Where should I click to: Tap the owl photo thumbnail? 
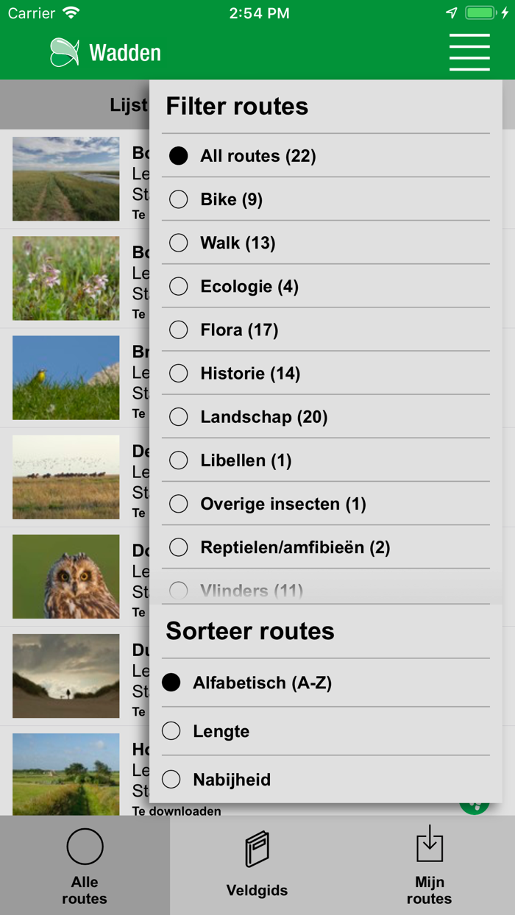pyautogui.click(x=65, y=576)
